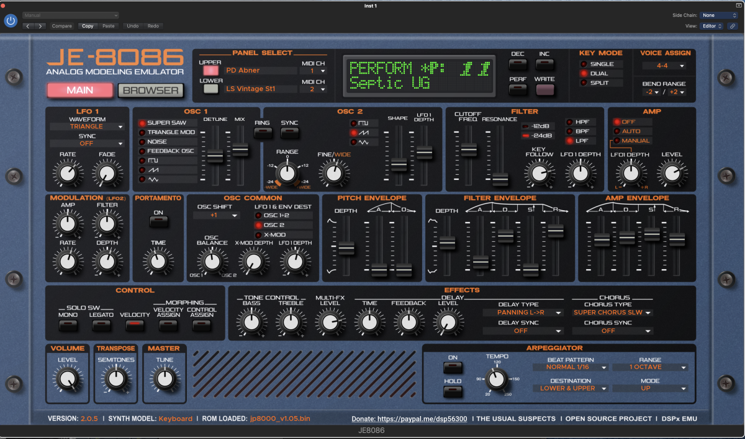745x439 pixels.
Task: Click Paste in plugin header
Action: pos(109,26)
